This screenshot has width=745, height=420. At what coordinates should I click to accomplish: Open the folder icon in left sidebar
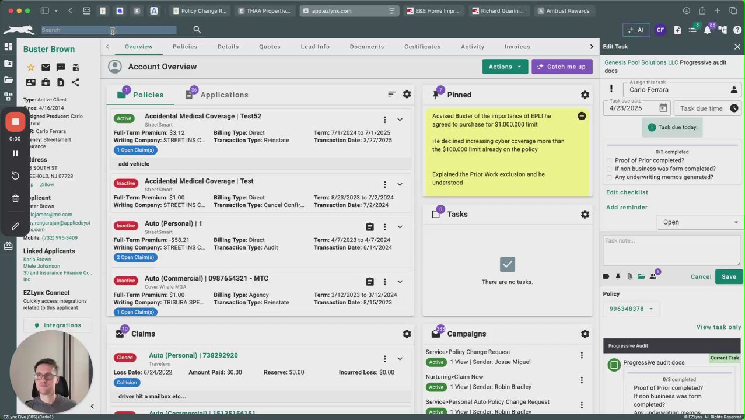click(8, 80)
